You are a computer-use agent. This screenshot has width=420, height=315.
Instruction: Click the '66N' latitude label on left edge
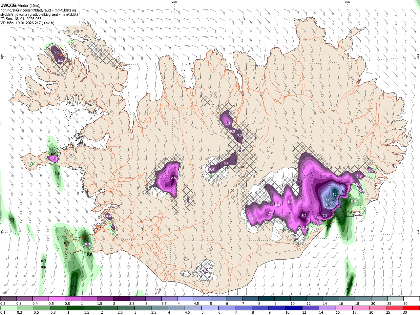[2, 56]
